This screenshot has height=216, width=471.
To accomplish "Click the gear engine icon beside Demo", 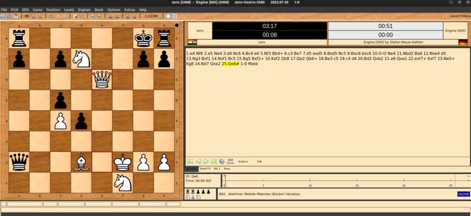I will pyautogui.click(x=221, y=161).
